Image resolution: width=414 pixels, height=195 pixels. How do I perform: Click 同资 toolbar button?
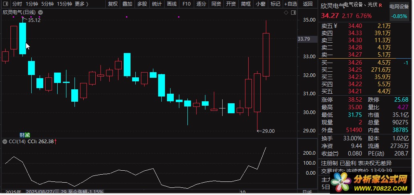216,4
